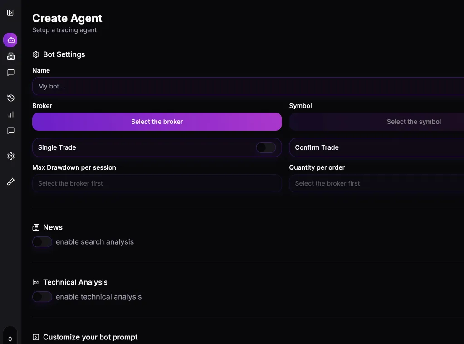Open the Select the symbol dropdown
Screen dimensions: 464x344
point(376,122)
